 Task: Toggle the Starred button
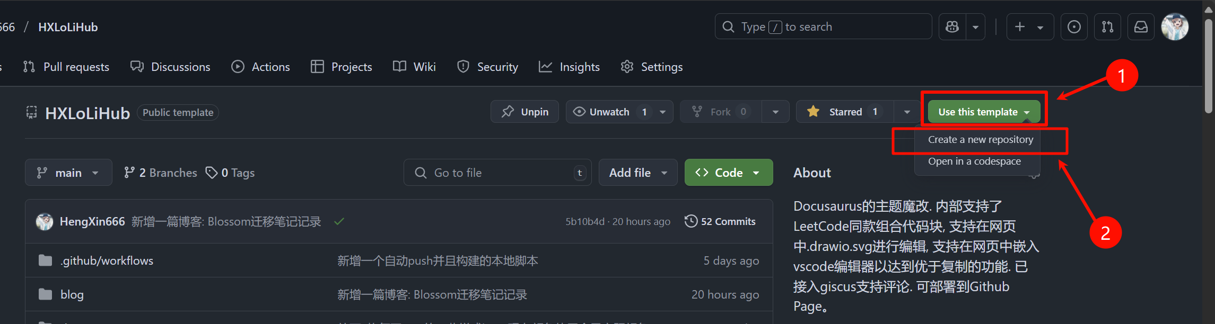coord(845,112)
